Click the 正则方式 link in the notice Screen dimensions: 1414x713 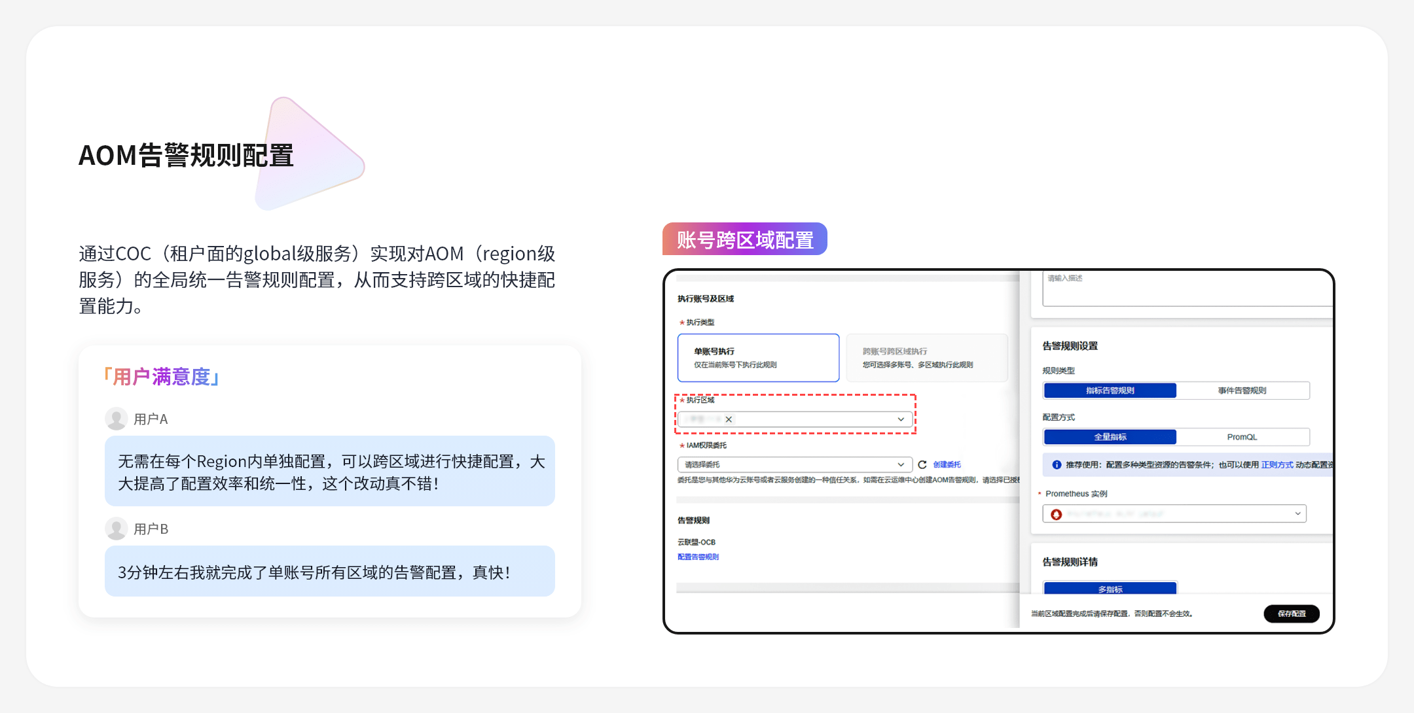pos(1277,464)
